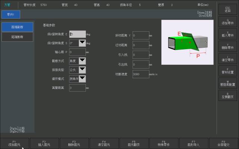239x149 pixels.
Task: Click F4 清空图元
Action: [x=104, y=143]
